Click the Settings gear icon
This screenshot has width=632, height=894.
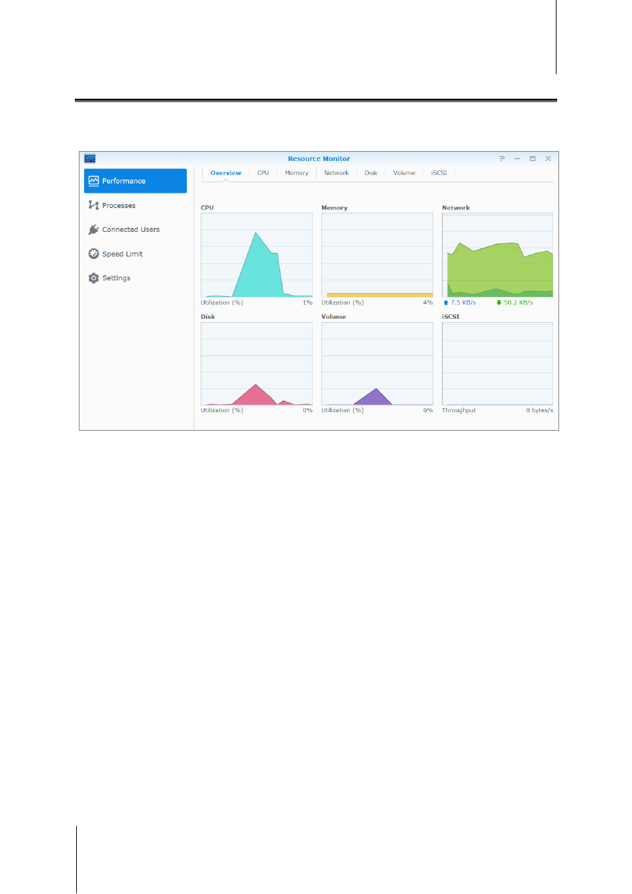click(x=93, y=278)
